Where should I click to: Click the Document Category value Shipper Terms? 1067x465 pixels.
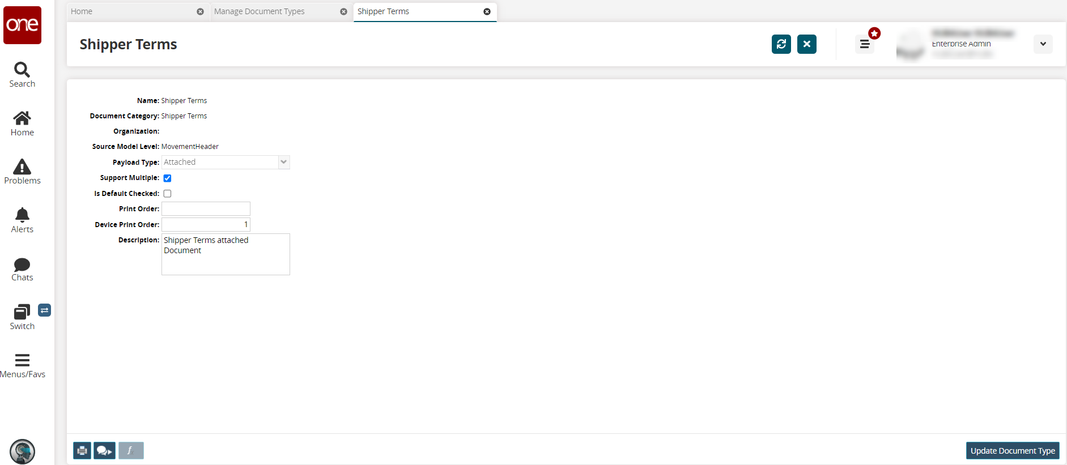[184, 116]
